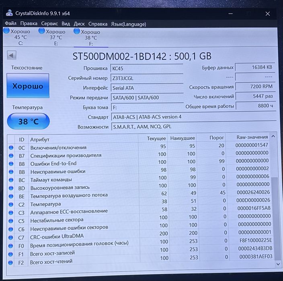Click the Возможности field S.M.A.R.T., AAM, NCQ, GPL
The height and width of the screenshot is (281, 283).
click(194, 127)
